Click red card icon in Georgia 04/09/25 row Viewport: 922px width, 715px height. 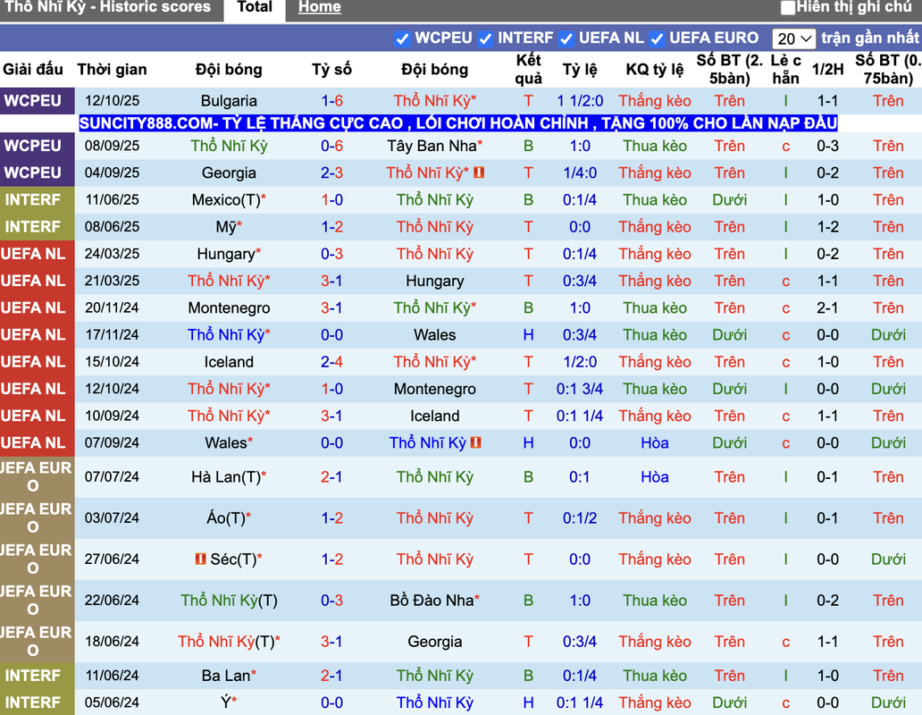(479, 172)
